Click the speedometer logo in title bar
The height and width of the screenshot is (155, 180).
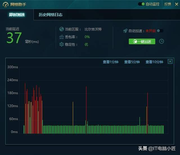[6, 5]
